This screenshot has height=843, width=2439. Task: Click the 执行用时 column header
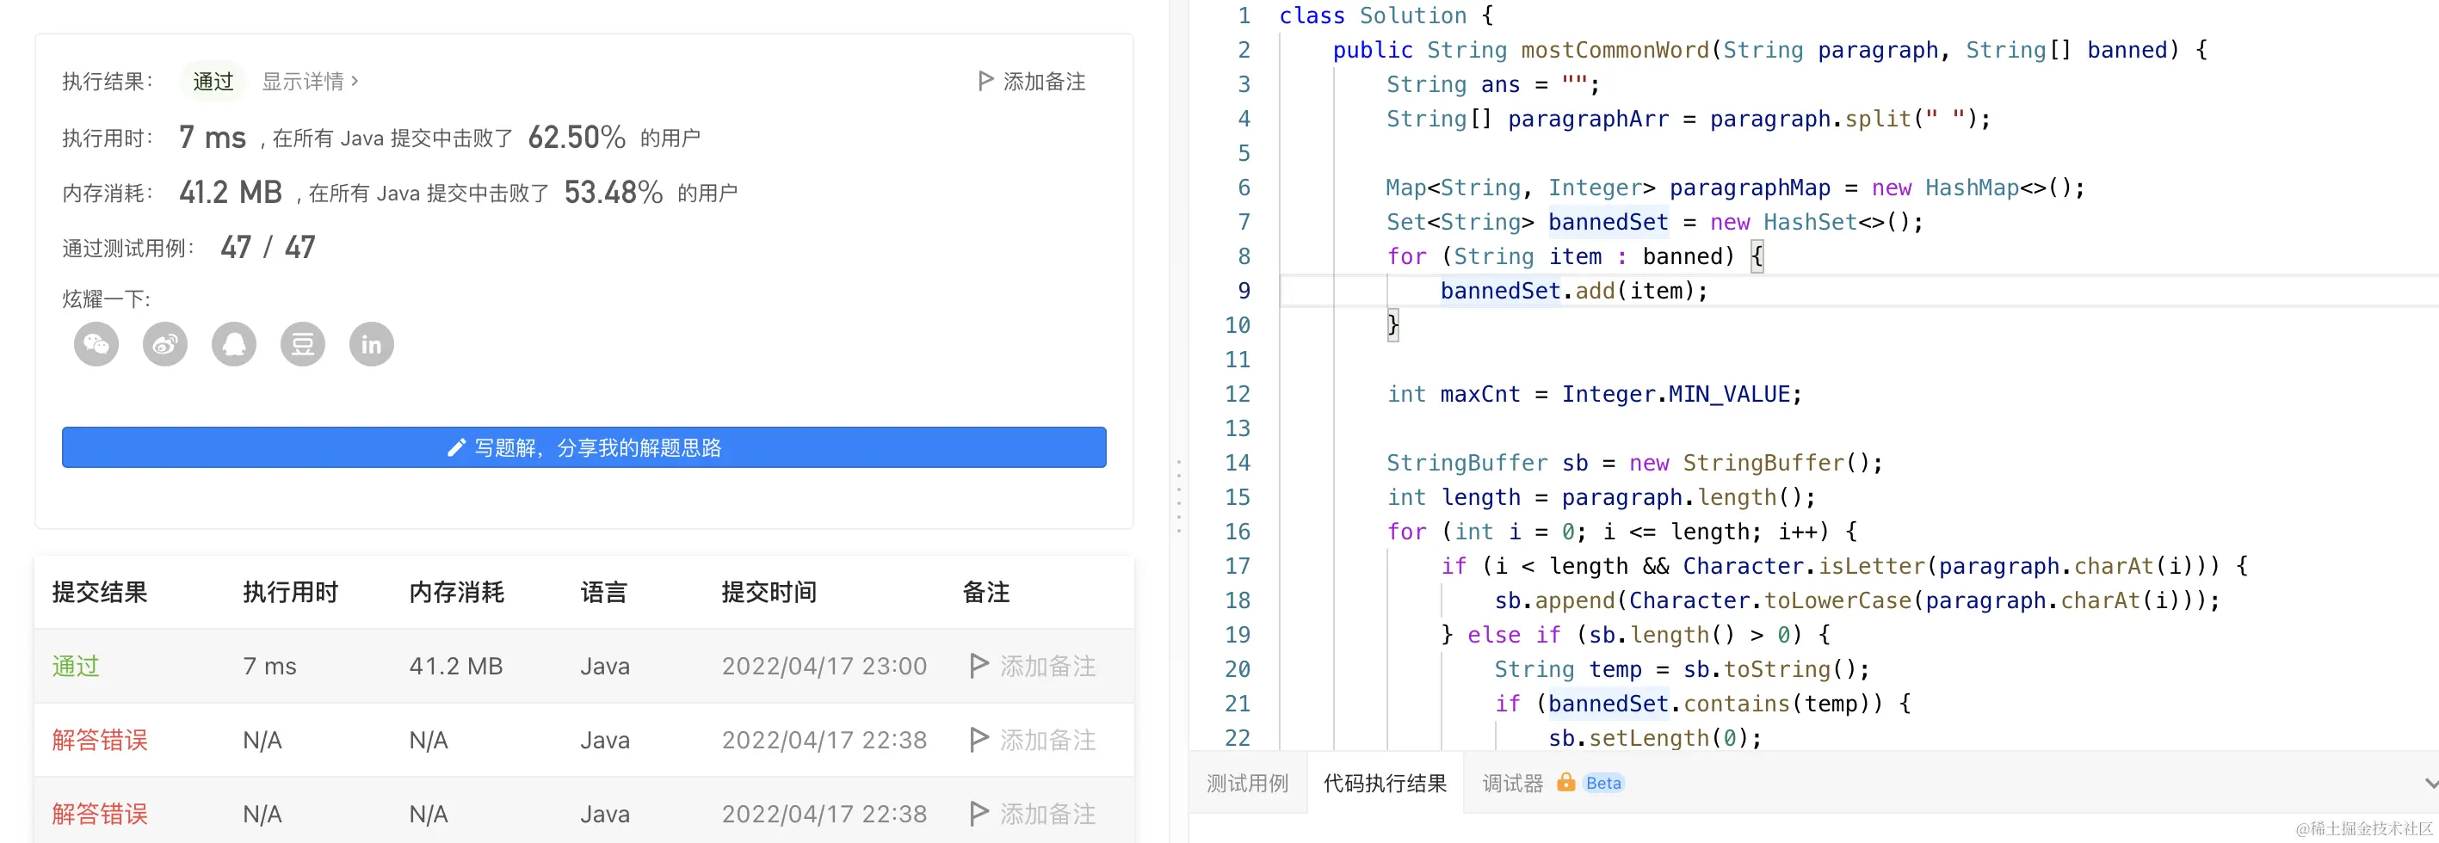pos(291,593)
